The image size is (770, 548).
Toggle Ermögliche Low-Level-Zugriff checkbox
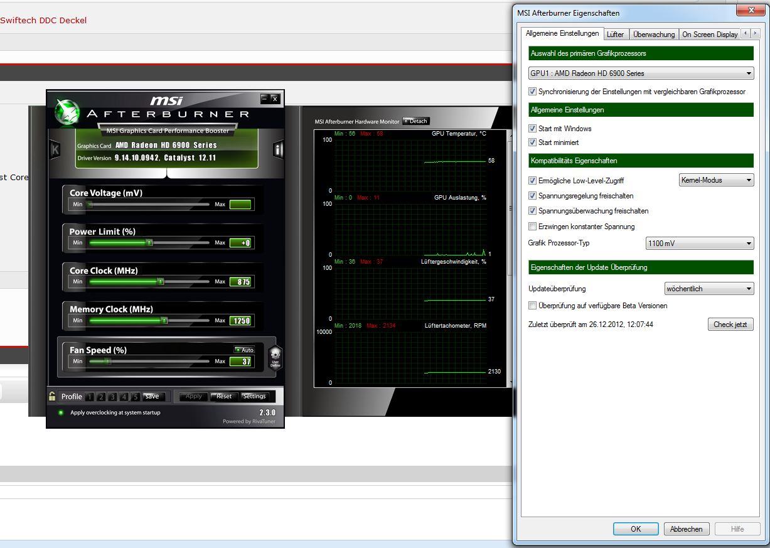(533, 180)
